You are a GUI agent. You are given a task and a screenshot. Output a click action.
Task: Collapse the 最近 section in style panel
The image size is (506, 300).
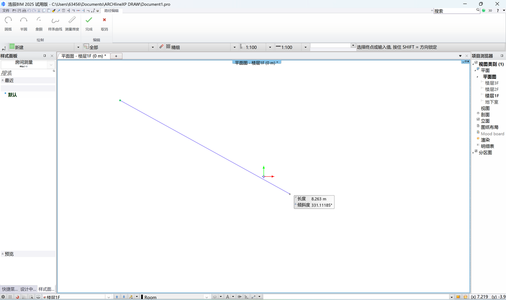tap(3, 80)
